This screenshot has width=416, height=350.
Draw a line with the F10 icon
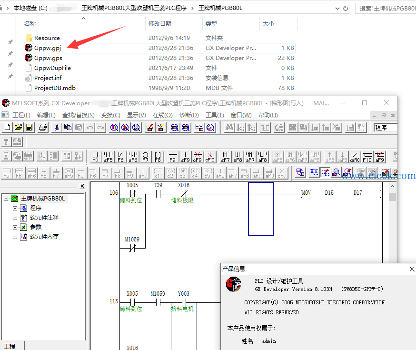(x=367, y=157)
